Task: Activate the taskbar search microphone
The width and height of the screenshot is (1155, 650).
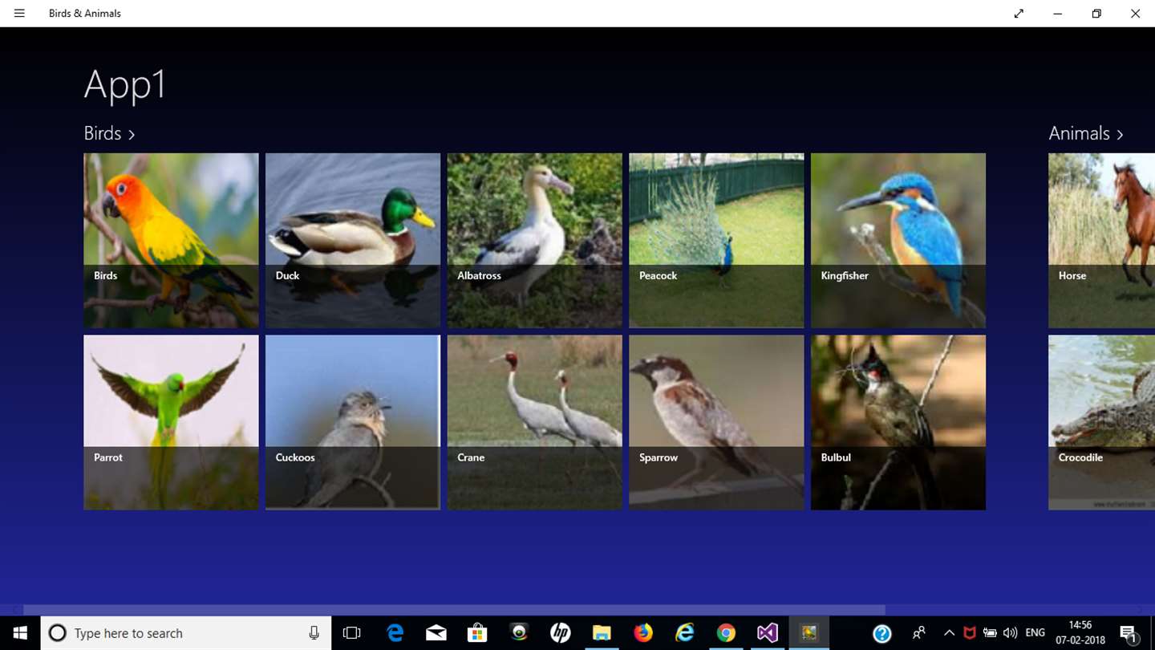Action: click(314, 633)
